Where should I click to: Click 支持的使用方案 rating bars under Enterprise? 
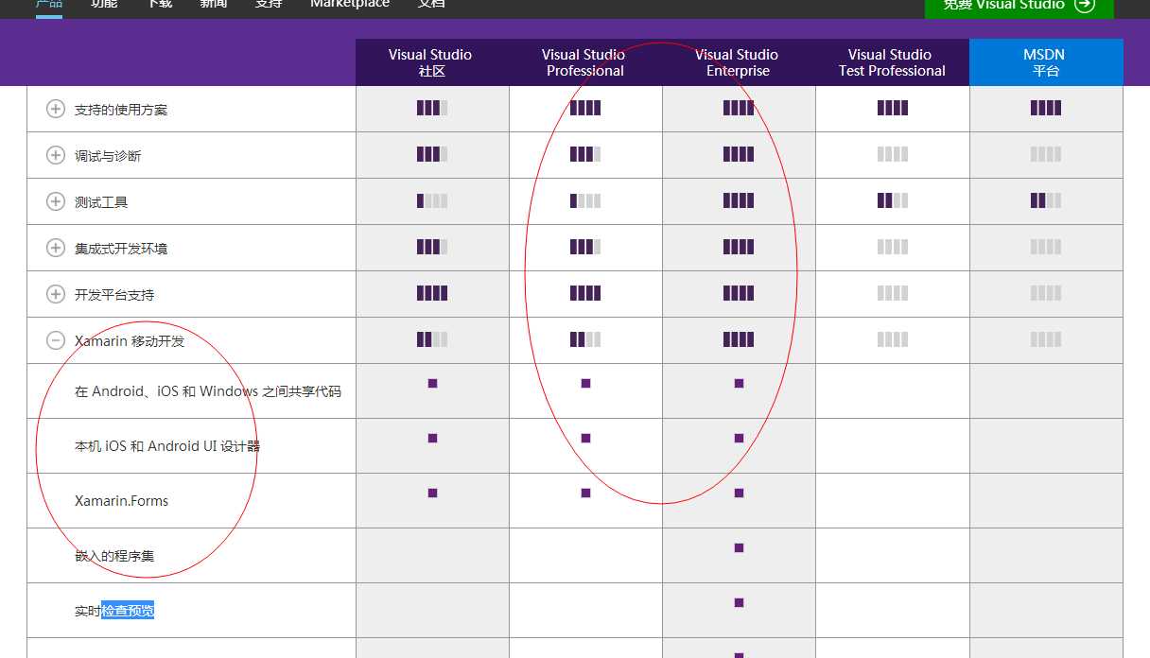point(739,108)
